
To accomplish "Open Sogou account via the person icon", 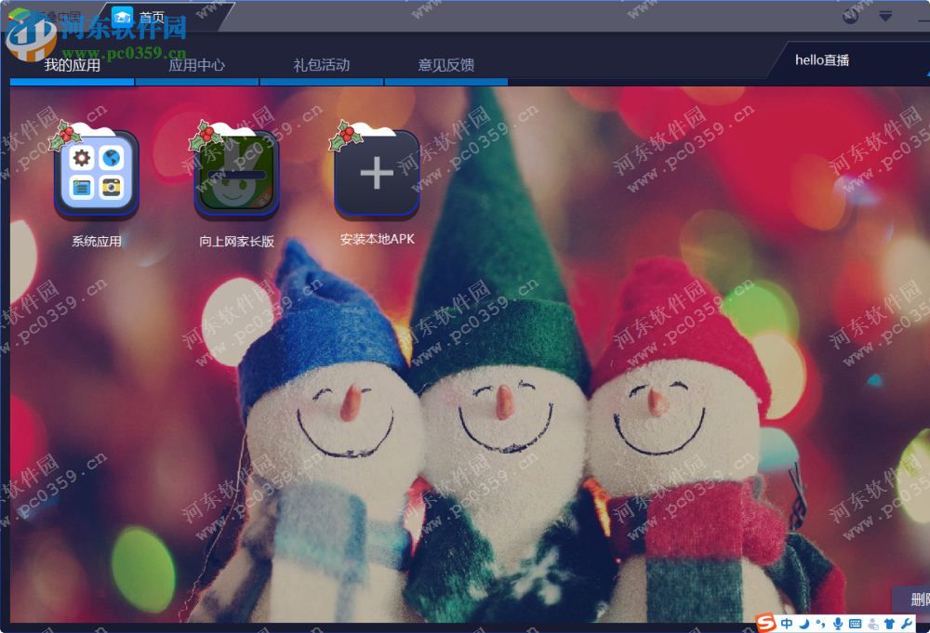I will pyautogui.click(x=872, y=623).
